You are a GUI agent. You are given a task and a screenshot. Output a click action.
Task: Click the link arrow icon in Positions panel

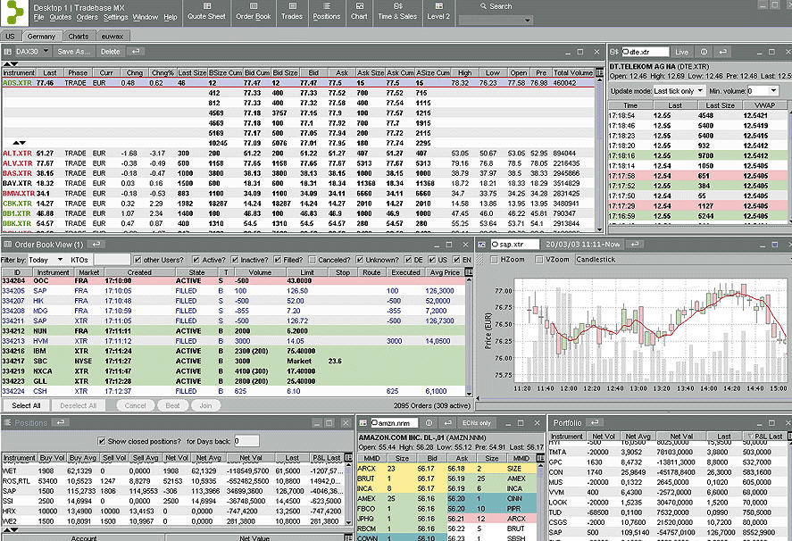coord(60,422)
